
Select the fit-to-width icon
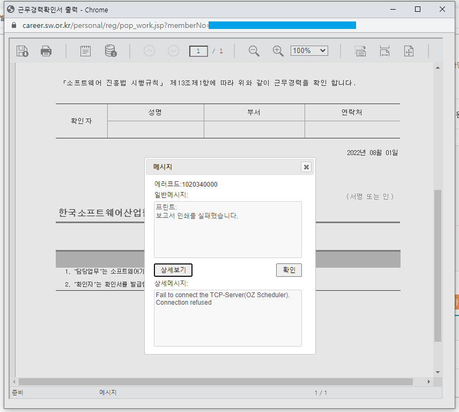tap(384, 51)
